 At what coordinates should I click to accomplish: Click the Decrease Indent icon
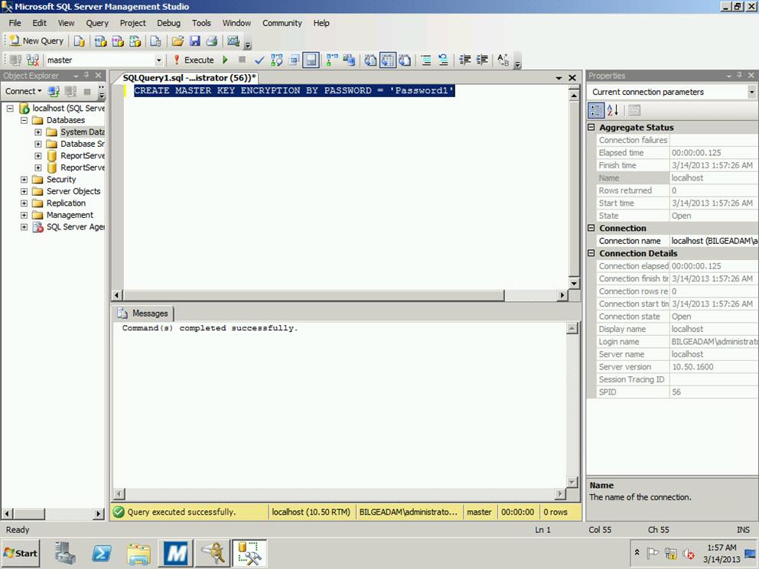point(464,60)
